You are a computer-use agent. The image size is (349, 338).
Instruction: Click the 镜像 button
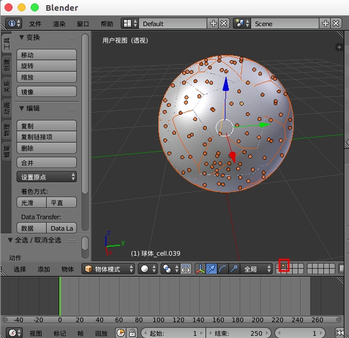pos(47,91)
